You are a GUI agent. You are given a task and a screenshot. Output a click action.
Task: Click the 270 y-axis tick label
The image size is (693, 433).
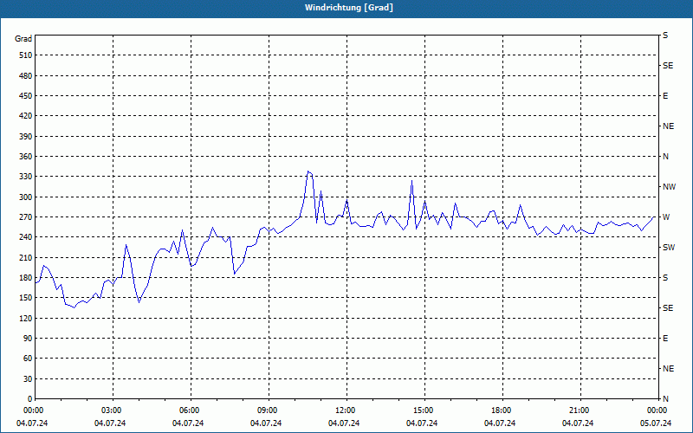(26, 217)
